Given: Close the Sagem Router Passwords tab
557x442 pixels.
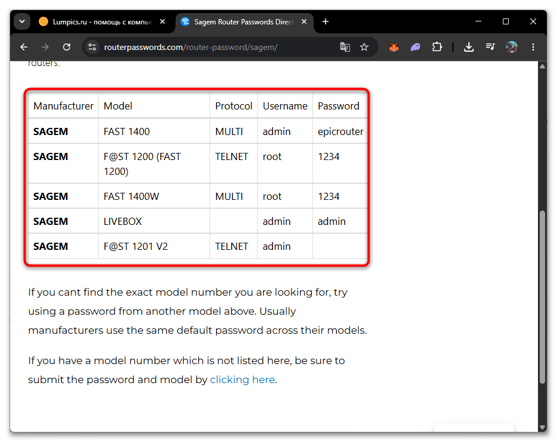Looking at the screenshot, I should [x=304, y=21].
